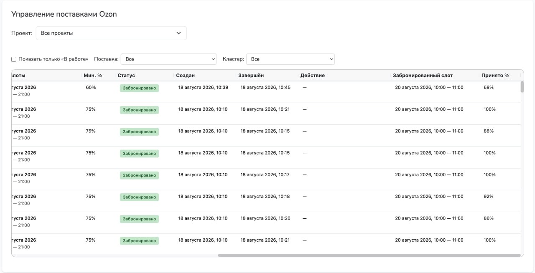Select the 60% minimum percent cell

91,87
